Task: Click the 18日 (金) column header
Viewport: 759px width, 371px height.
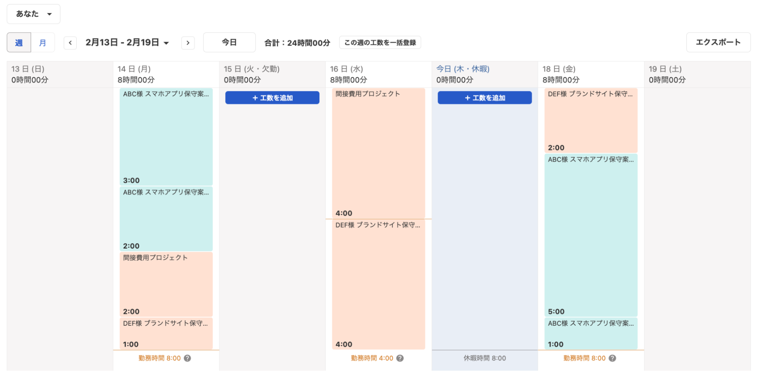Action: coord(591,75)
